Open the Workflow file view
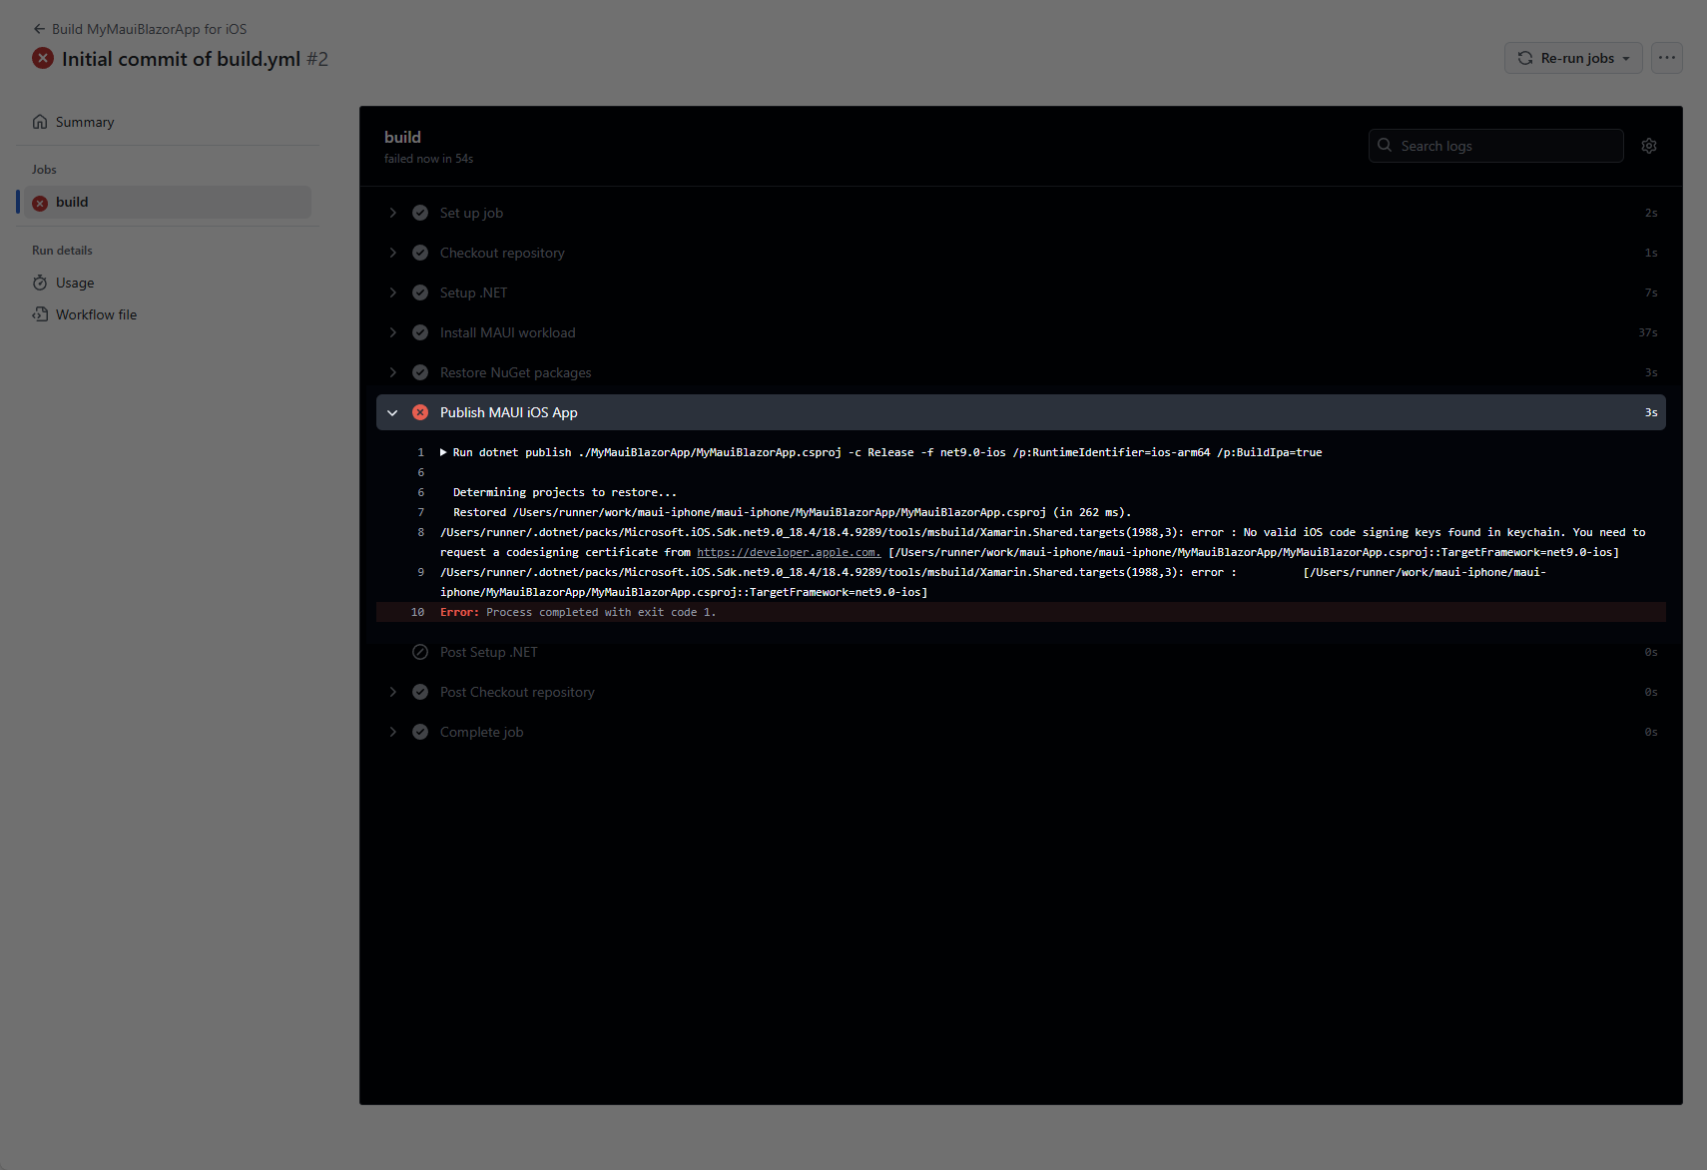Viewport: 1707px width, 1170px height. [x=96, y=314]
